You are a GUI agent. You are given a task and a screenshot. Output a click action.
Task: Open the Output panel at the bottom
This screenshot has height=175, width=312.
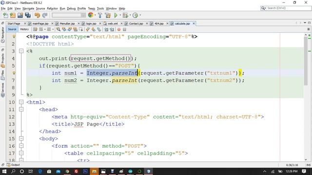13,165
